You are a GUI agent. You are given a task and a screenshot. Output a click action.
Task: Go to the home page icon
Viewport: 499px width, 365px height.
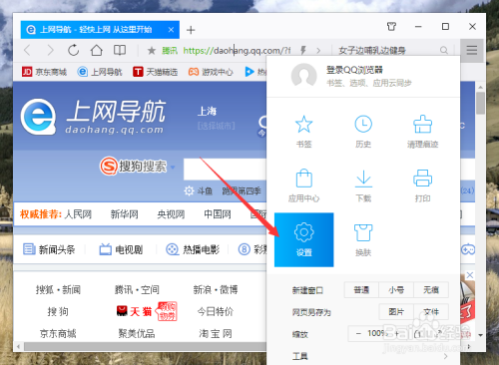coord(97,51)
